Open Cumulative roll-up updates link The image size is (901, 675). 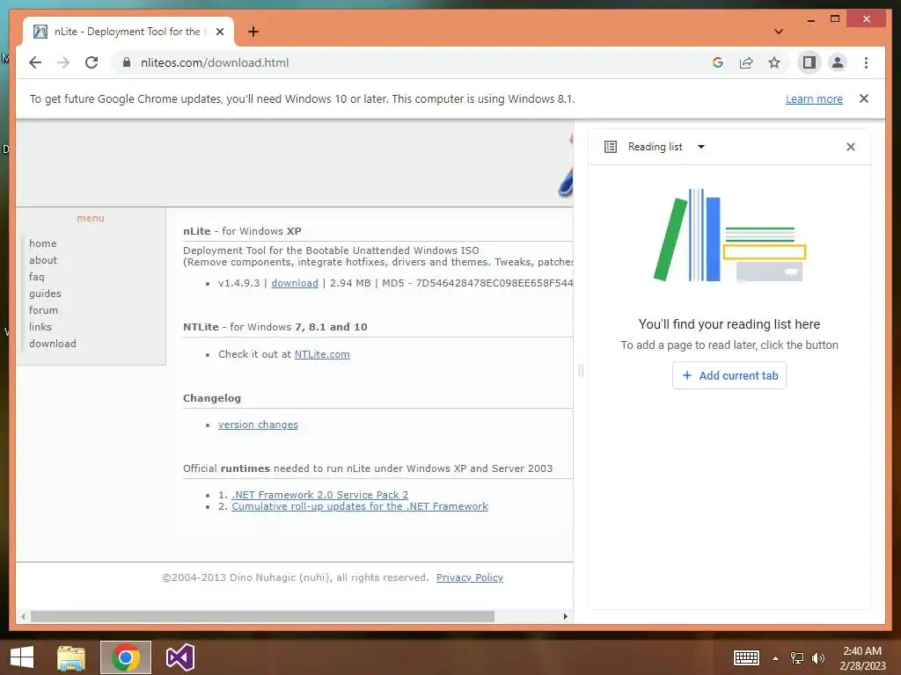(360, 506)
